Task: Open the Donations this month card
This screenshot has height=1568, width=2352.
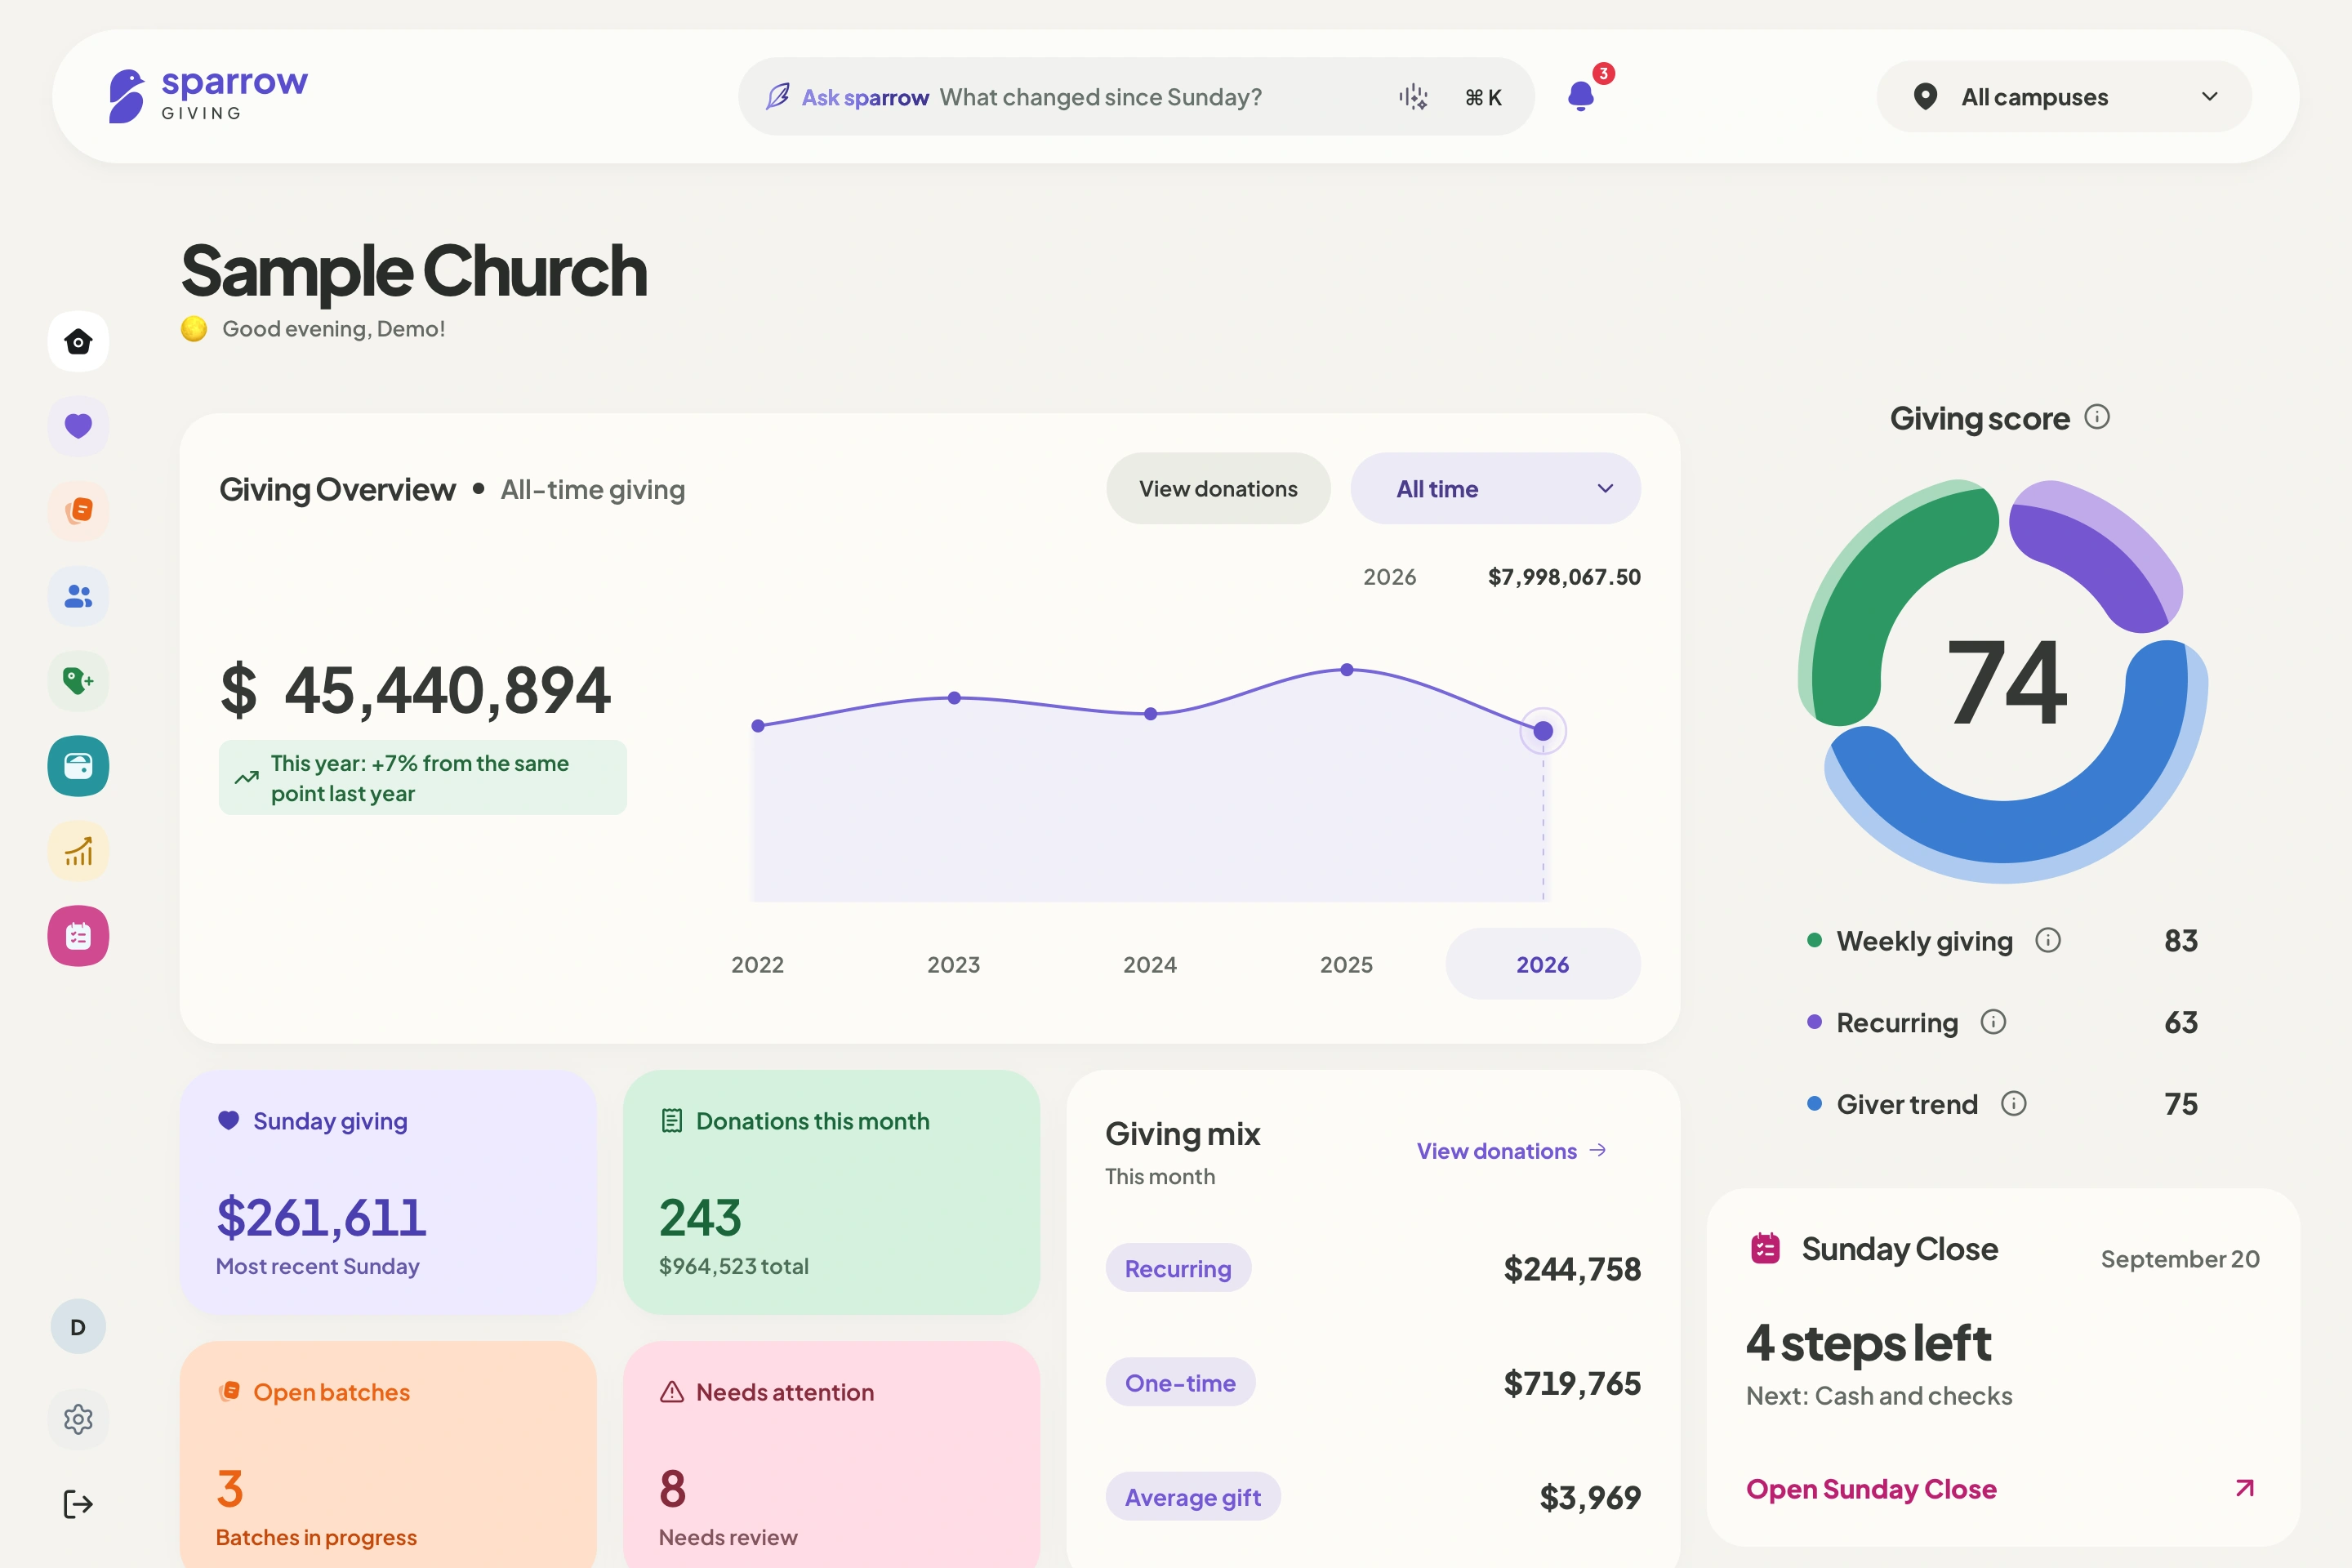Action: [x=831, y=1192]
